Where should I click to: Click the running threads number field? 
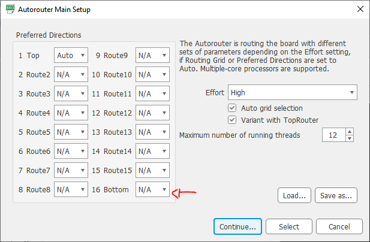click(x=334, y=135)
